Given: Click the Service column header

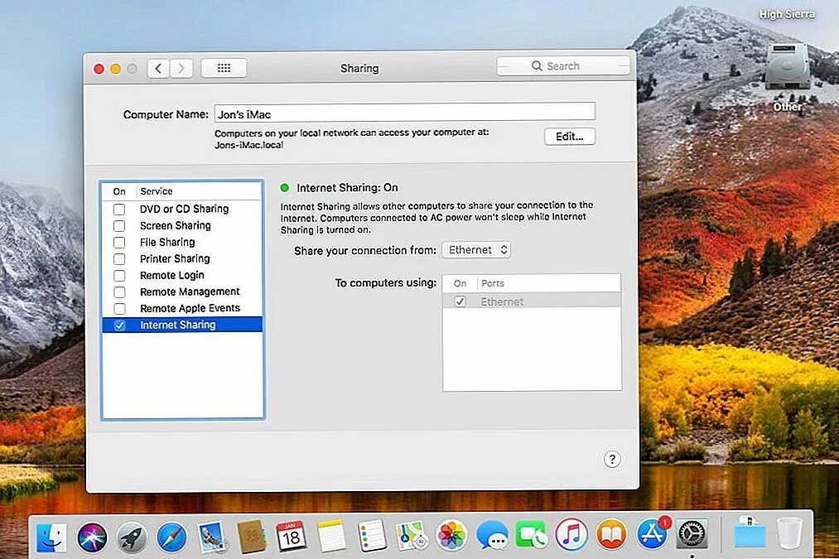Looking at the screenshot, I should click(157, 191).
